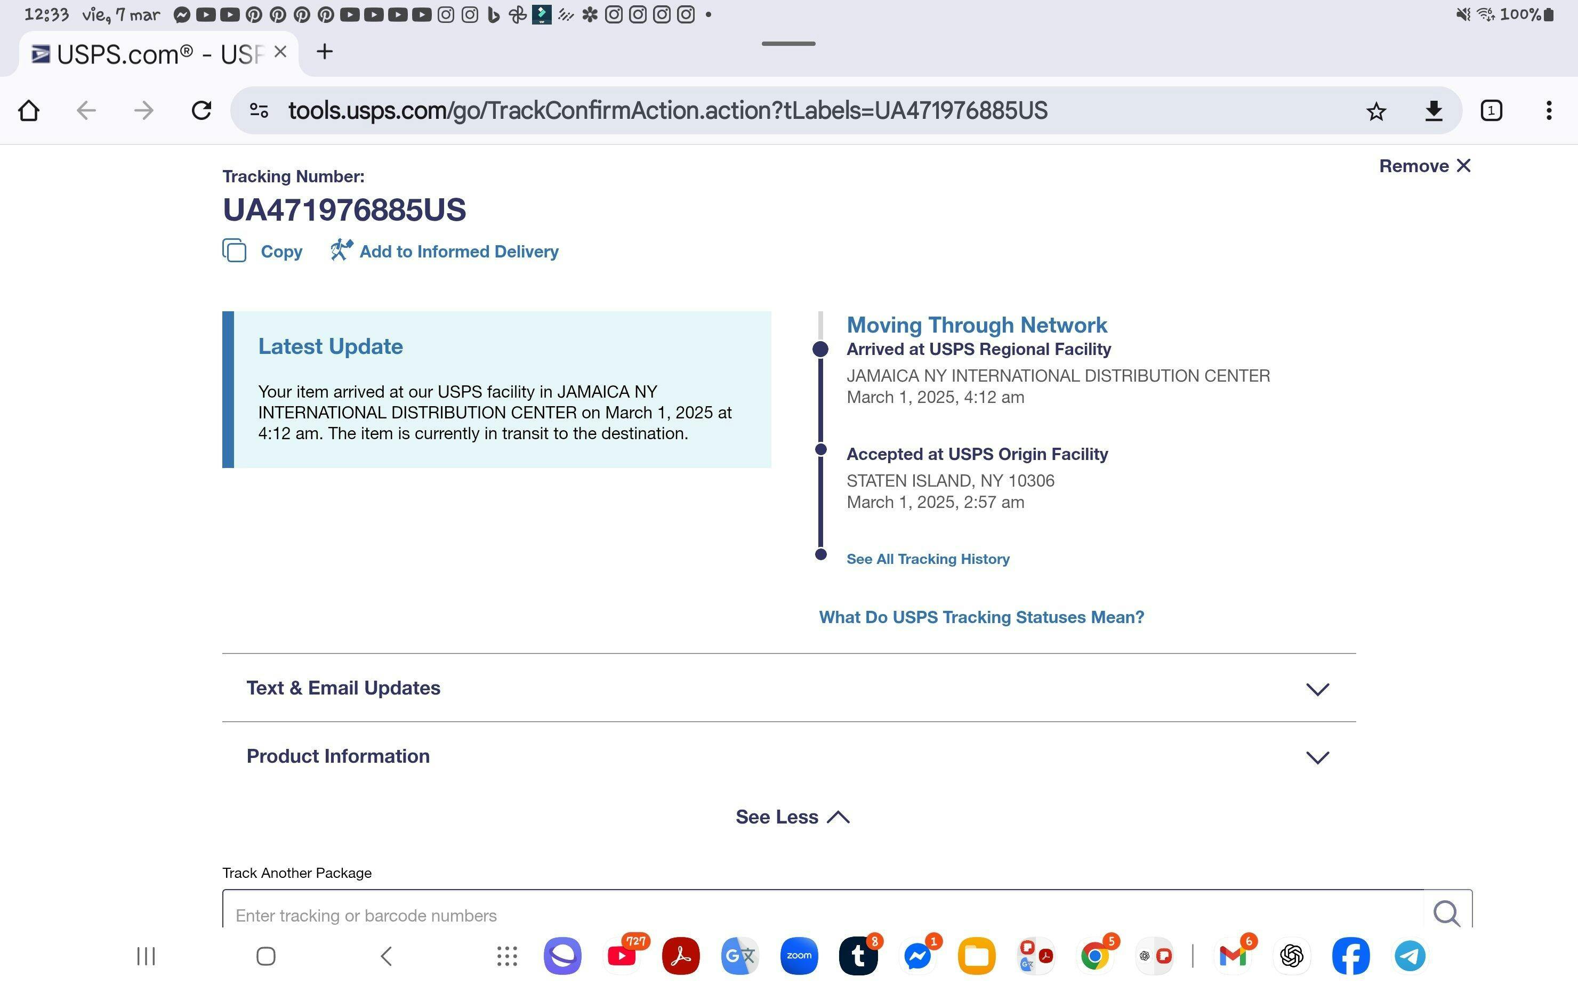Bookmark page with the star icon
The height and width of the screenshot is (985, 1578).
tap(1375, 111)
